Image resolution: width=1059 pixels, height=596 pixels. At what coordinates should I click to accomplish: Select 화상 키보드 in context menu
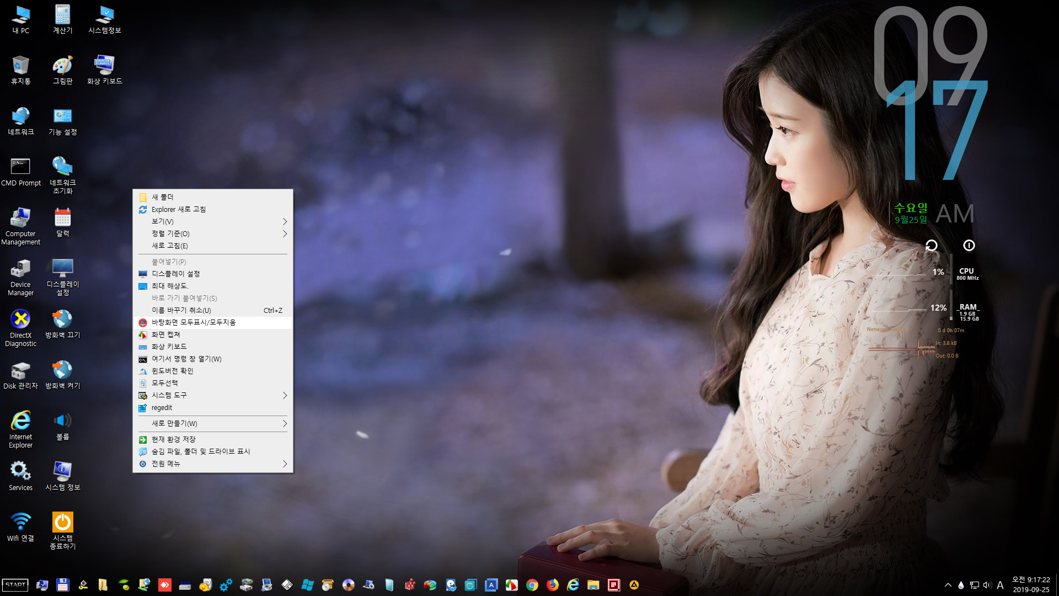click(x=213, y=347)
